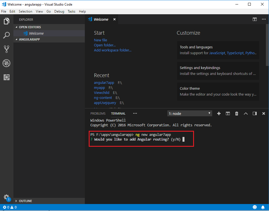The width and height of the screenshot is (269, 211).
Task: Select the 1: node terminal dropdown
Action: tap(190, 113)
